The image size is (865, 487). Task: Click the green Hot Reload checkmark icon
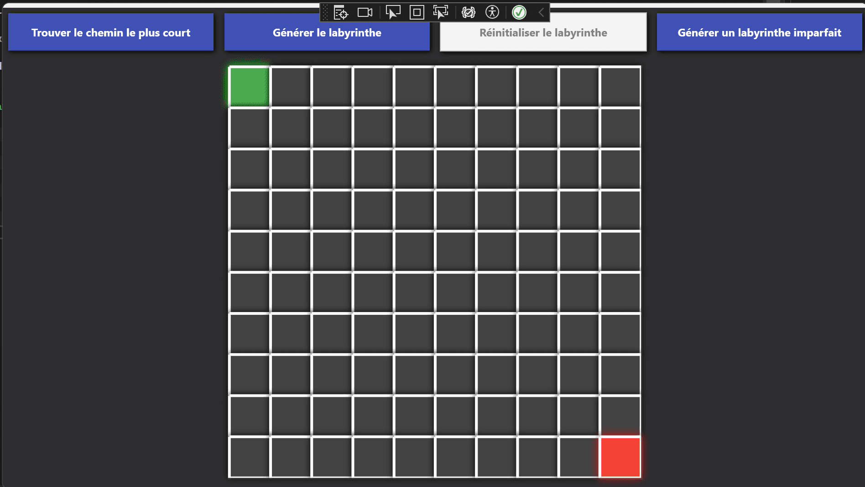[519, 12]
